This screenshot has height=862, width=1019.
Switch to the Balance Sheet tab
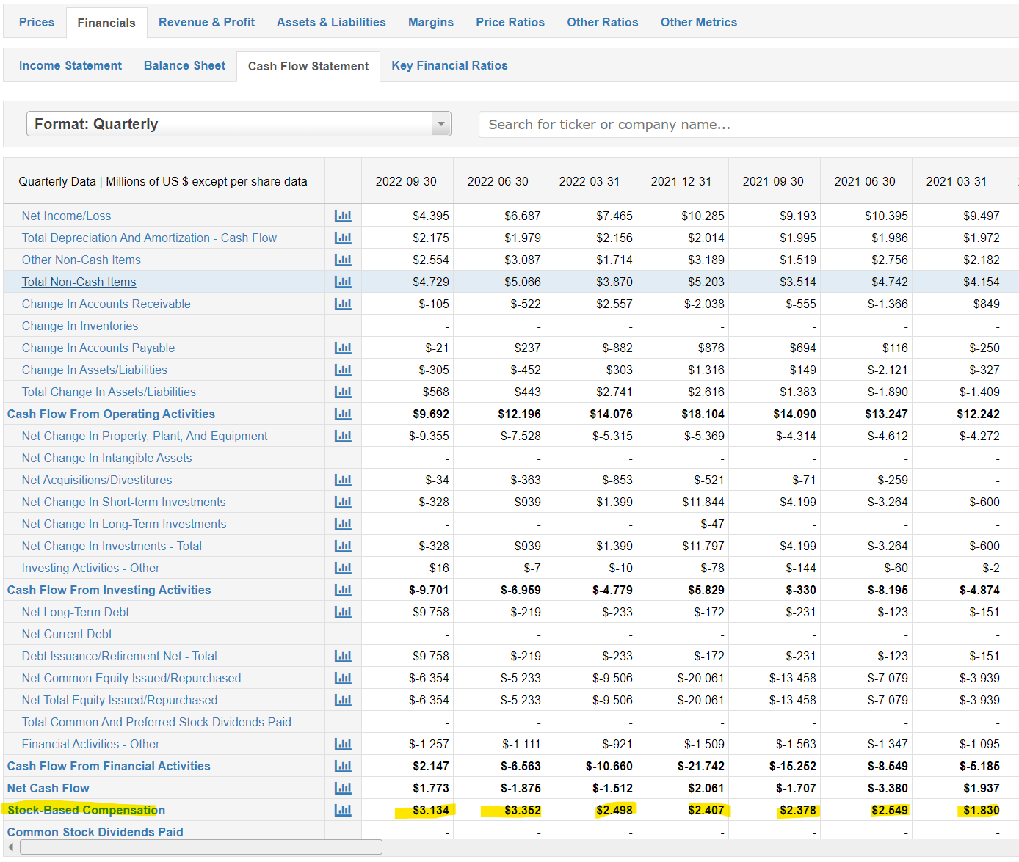coord(184,66)
